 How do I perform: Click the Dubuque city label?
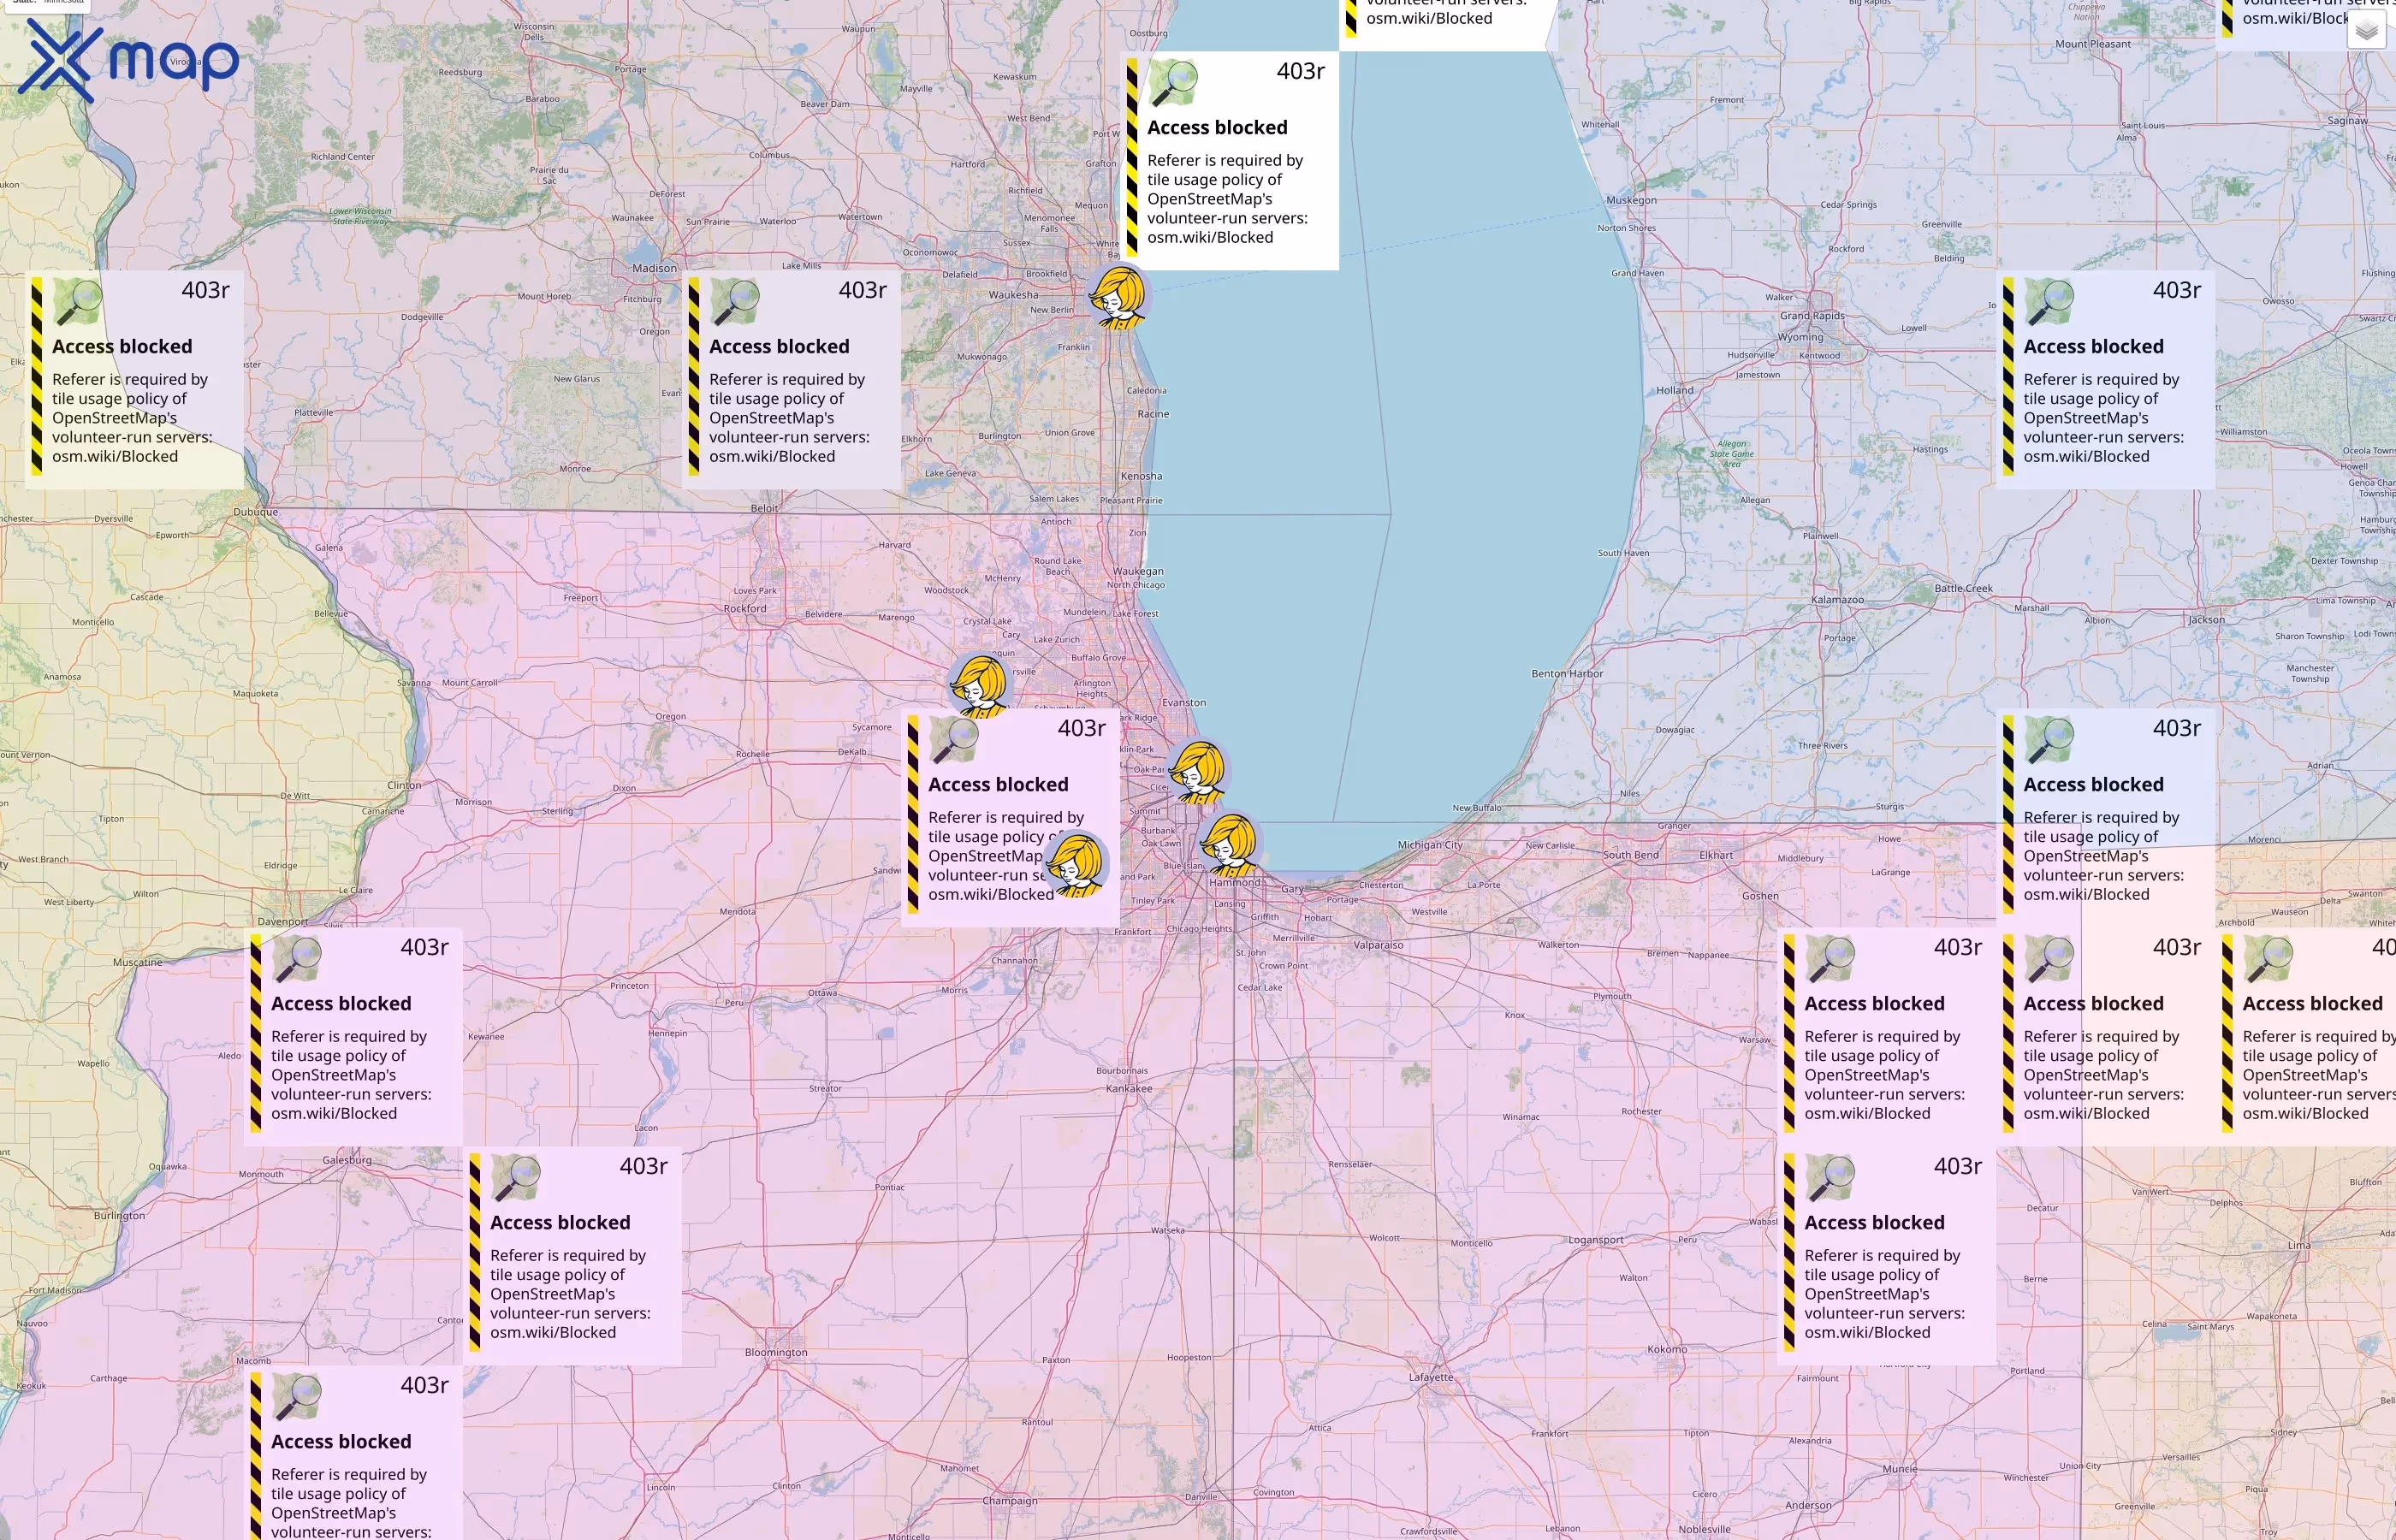tap(256, 512)
